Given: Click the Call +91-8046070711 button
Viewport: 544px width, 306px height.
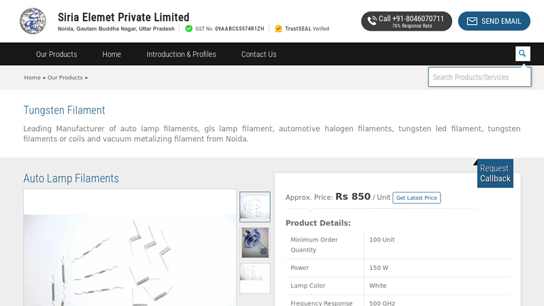Looking at the screenshot, I should (x=407, y=21).
